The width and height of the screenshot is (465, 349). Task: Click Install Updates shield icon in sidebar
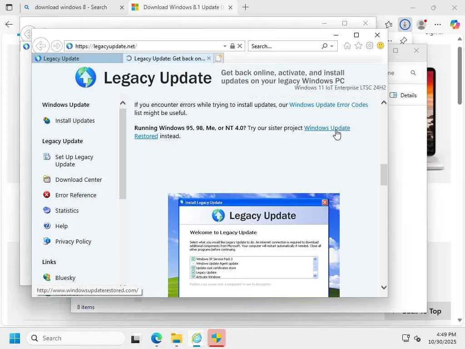point(47,120)
